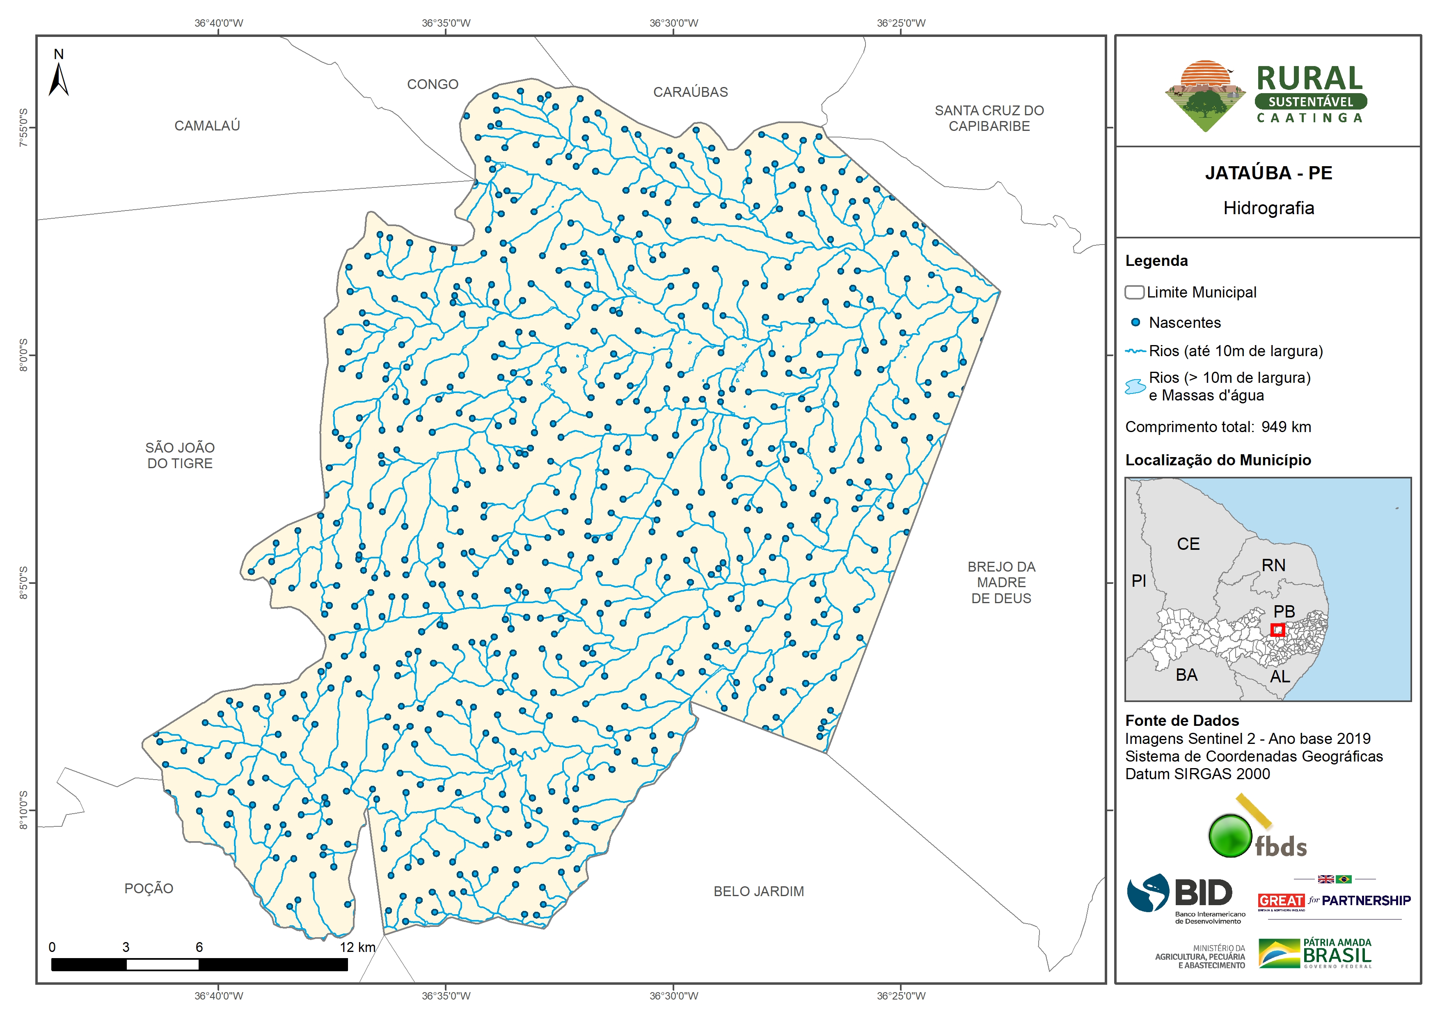Viewport: 1440px width, 1018px height.
Task: Click the wide rivers water mass legend swatch
Action: tap(1135, 387)
